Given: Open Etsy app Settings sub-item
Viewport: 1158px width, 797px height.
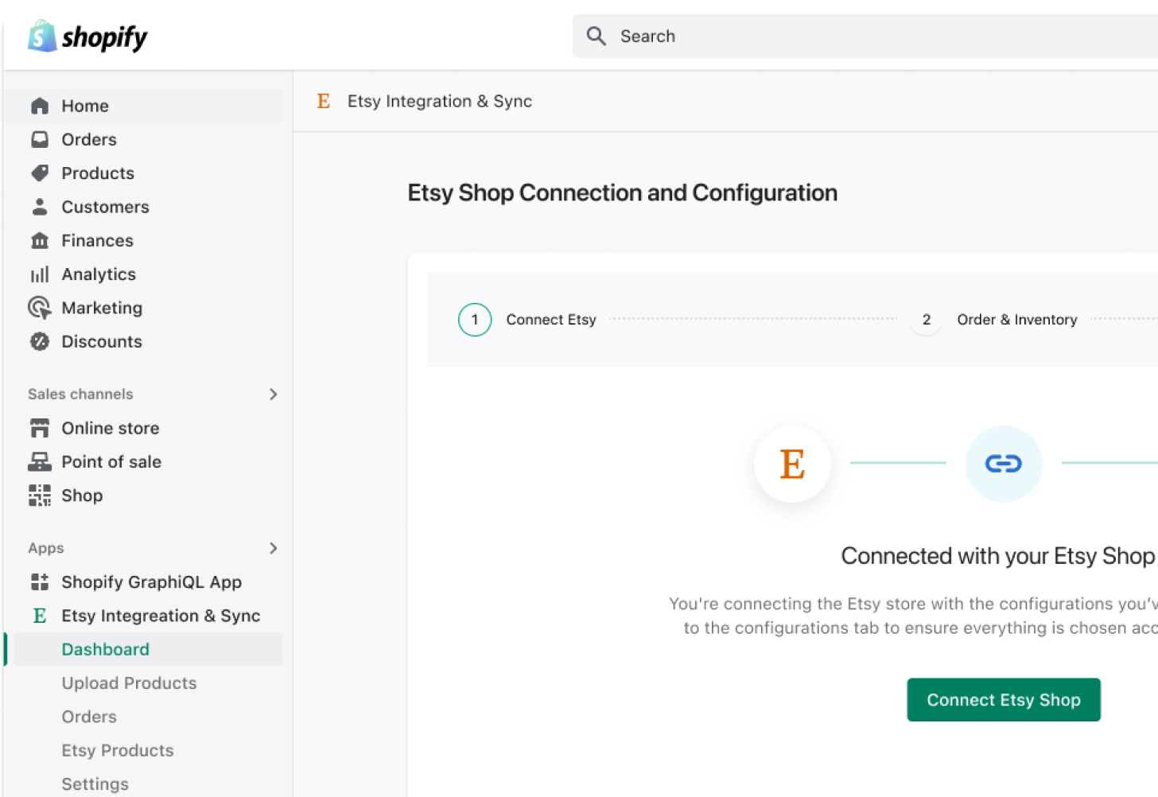Looking at the screenshot, I should click(95, 784).
